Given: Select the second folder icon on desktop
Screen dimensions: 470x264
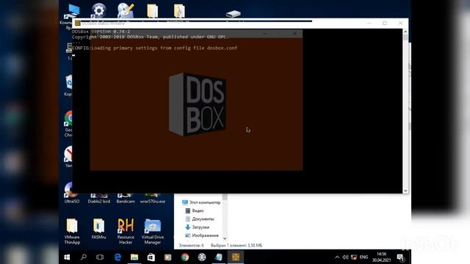Looking at the screenshot, I should pyautogui.click(x=179, y=10).
